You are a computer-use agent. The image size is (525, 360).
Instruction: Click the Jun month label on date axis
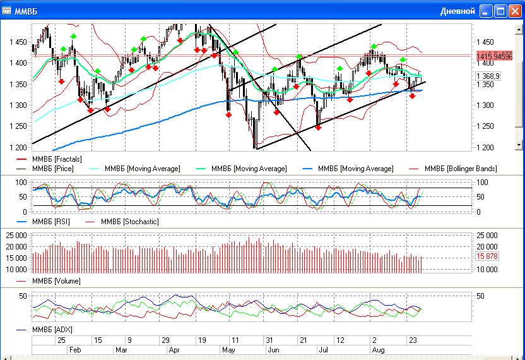coord(274,350)
